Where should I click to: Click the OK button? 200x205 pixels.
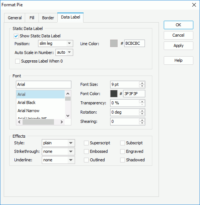pos(179,25)
